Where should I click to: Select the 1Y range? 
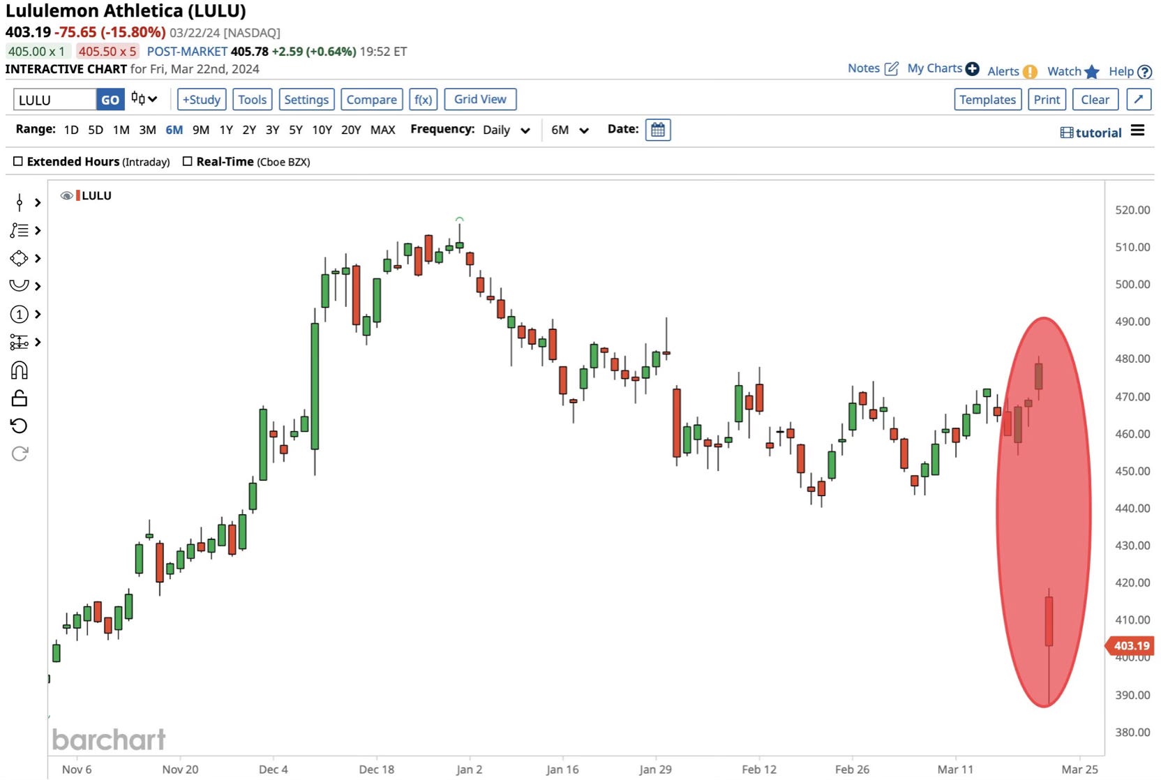coord(226,130)
